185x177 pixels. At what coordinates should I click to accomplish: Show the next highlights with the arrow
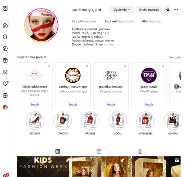(x=176, y=124)
